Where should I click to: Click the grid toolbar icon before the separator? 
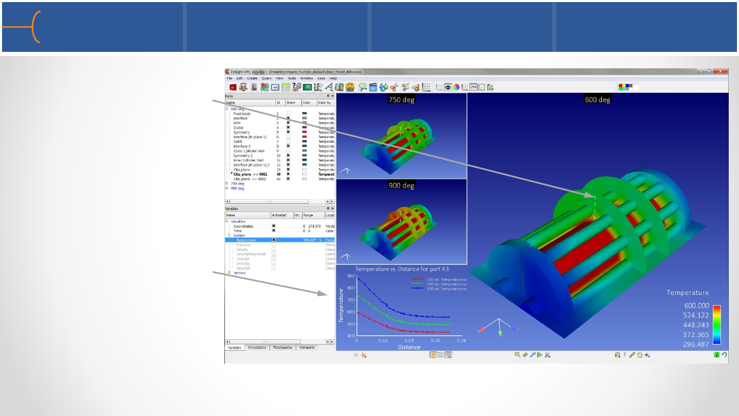426,87
